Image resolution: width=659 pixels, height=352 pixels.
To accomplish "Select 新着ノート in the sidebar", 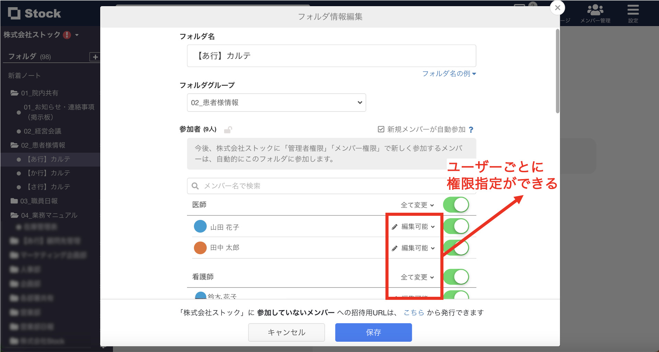I will coord(23,75).
